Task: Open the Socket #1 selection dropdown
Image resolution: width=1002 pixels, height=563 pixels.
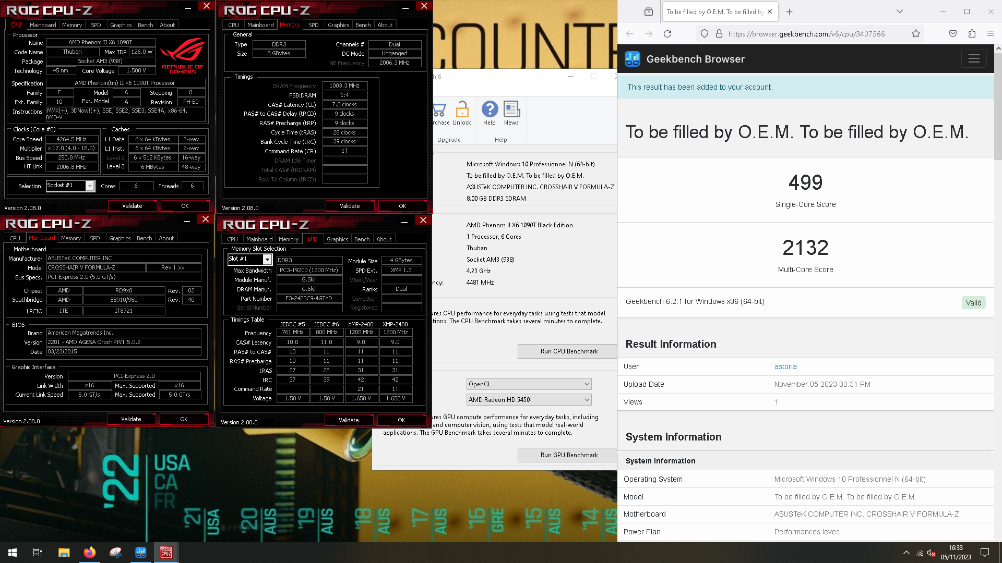Action: pos(70,186)
